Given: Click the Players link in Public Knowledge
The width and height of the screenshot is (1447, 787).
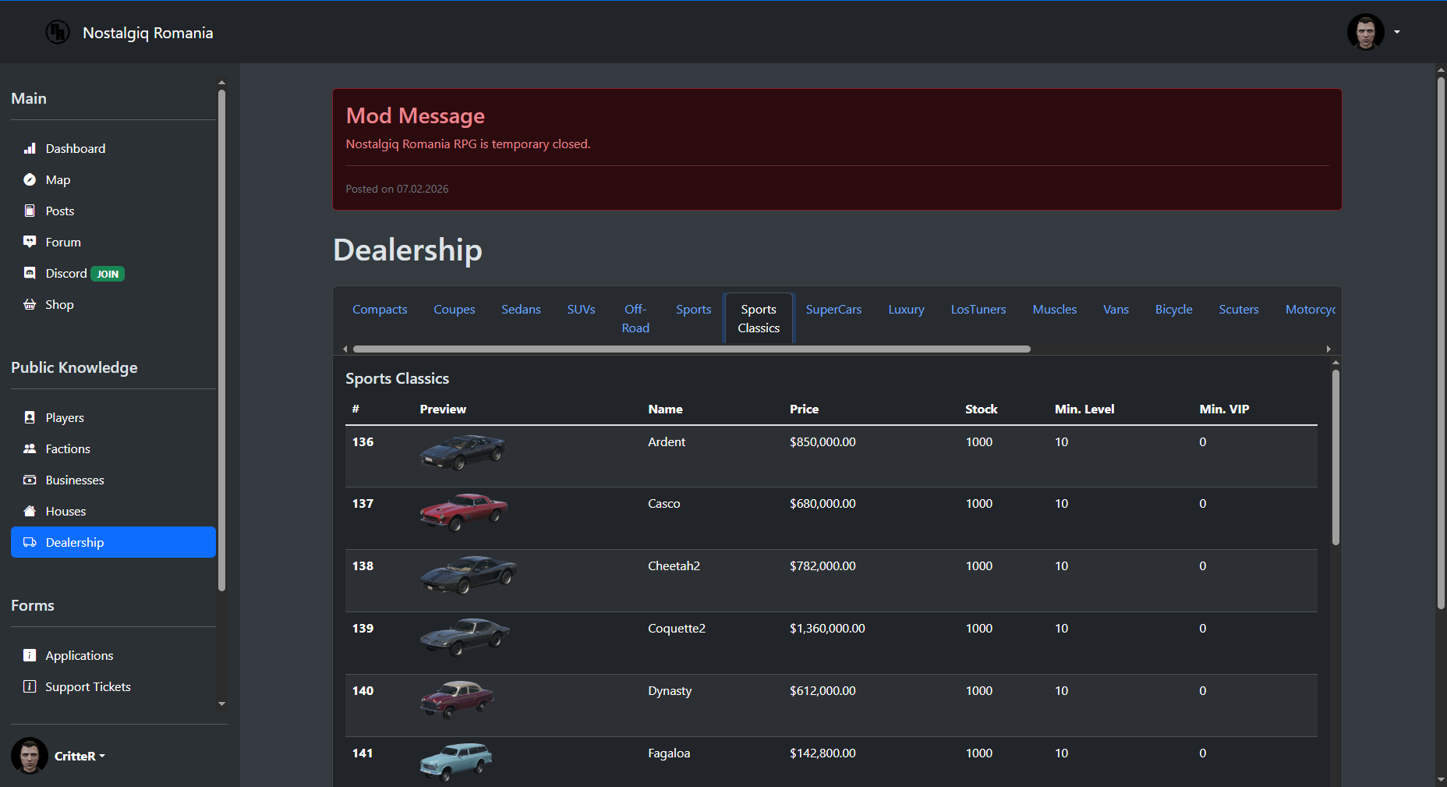Looking at the screenshot, I should [x=65, y=417].
